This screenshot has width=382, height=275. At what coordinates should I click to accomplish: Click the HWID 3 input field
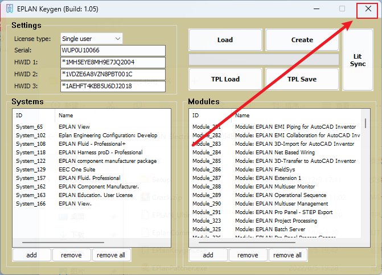click(x=113, y=86)
